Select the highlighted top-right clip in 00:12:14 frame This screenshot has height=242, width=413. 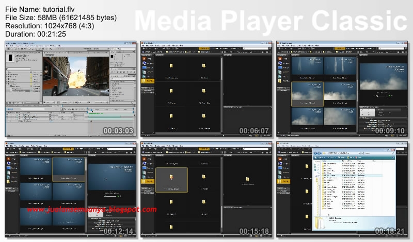click(x=69, y=169)
